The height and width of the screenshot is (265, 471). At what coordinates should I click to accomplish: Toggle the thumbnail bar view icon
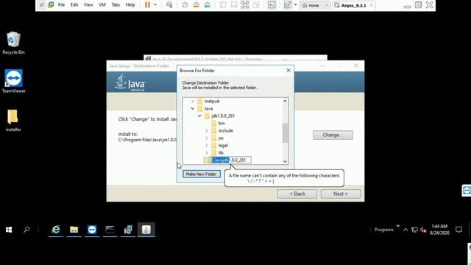[x=234, y=5]
